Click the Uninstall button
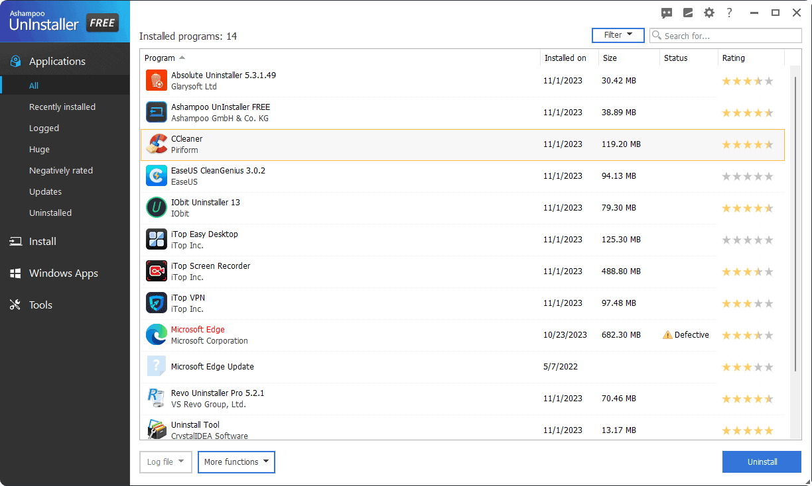 pyautogui.click(x=762, y=462)
